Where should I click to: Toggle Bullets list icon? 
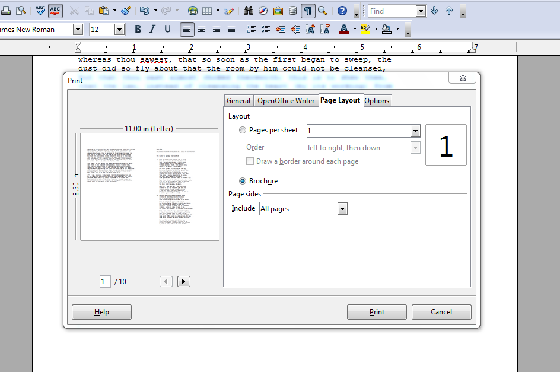tap(266, 29)
